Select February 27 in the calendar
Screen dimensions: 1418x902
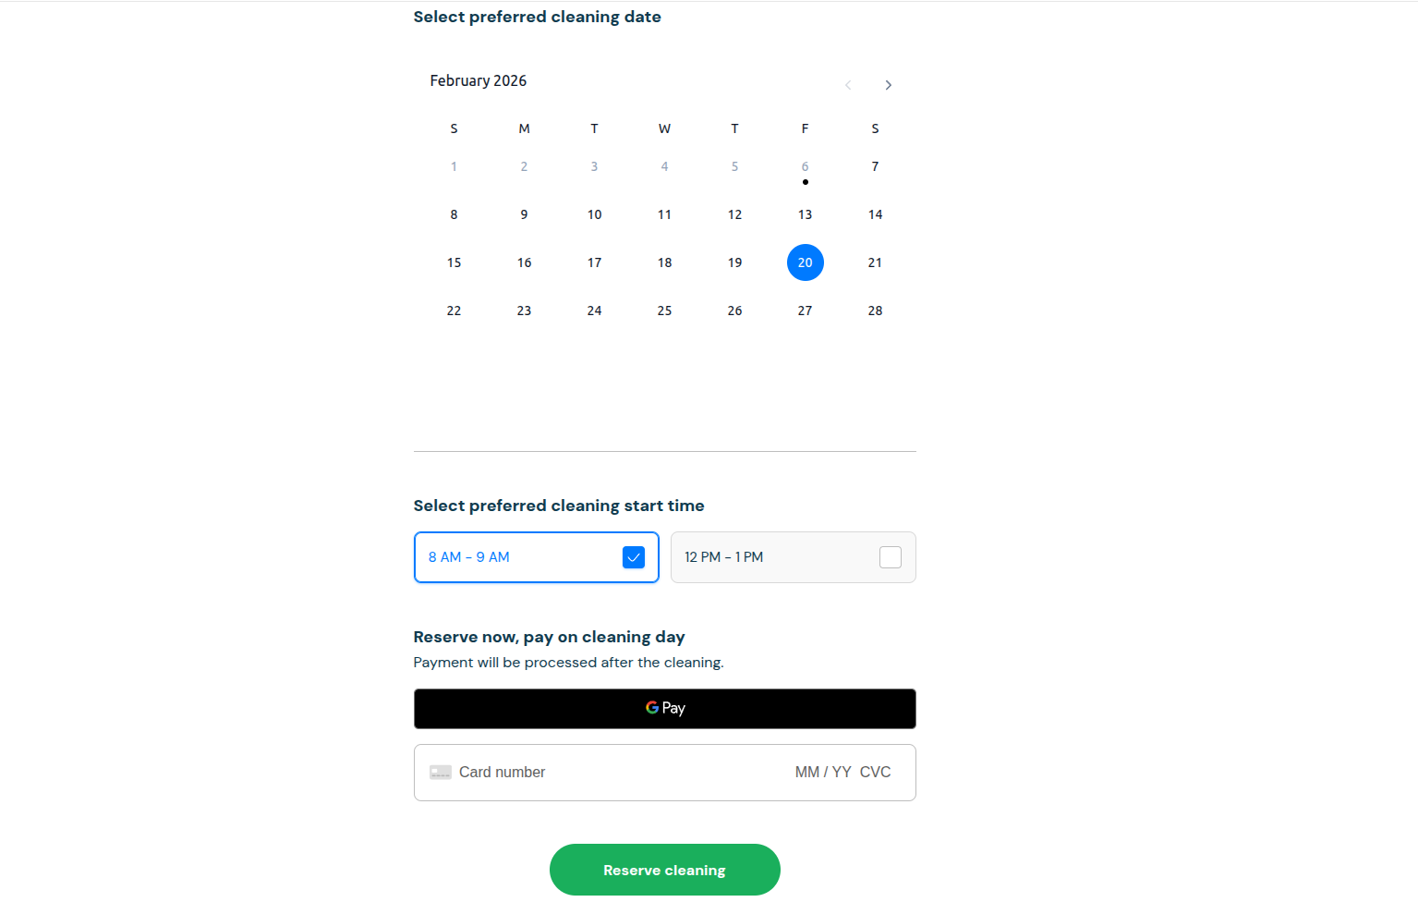coord(805,311)
